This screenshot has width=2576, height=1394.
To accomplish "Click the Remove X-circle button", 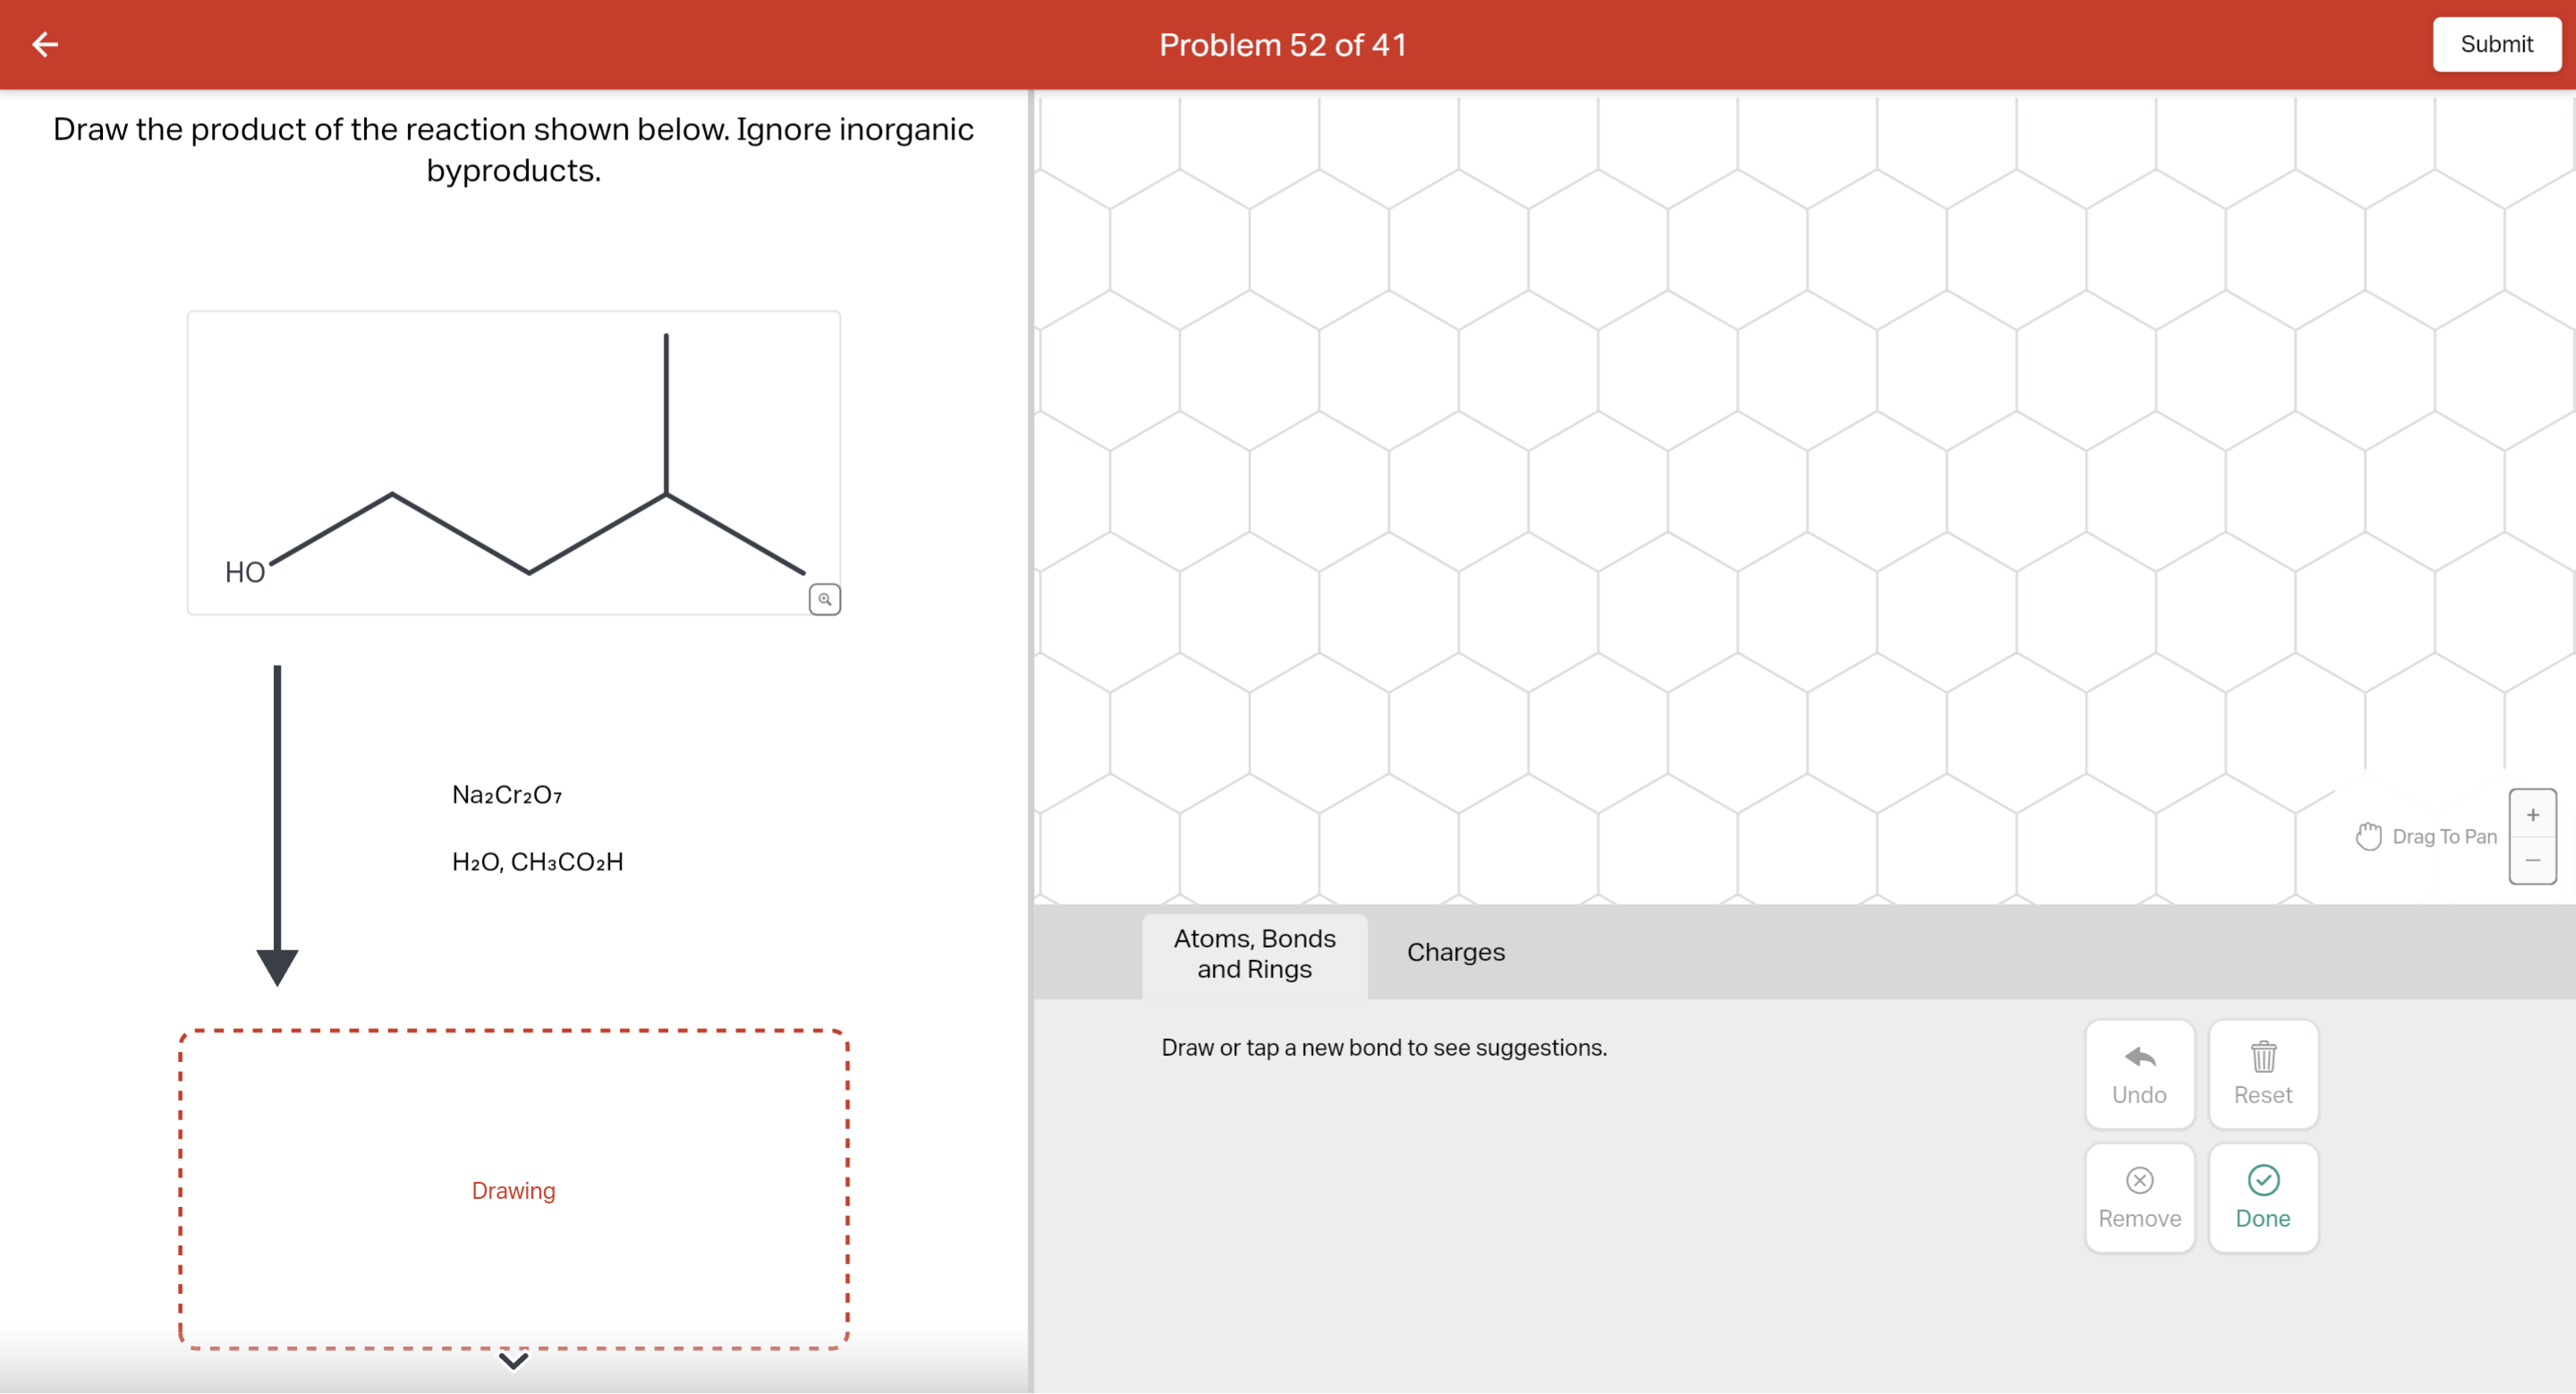I will click(2139, 1198).
